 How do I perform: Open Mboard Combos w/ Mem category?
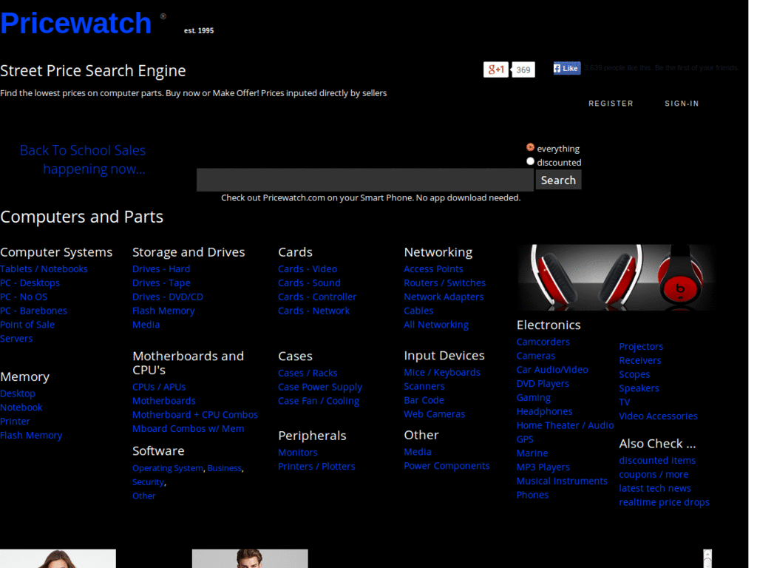(x=189, y=429)
